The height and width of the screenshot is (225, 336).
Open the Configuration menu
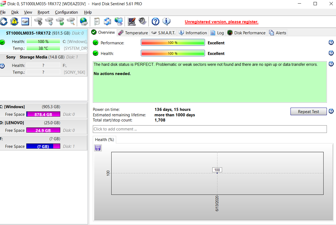[66, 12]
